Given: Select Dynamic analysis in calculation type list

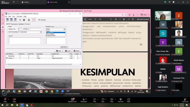Looking at the screenshot, I should click(56, 35).
